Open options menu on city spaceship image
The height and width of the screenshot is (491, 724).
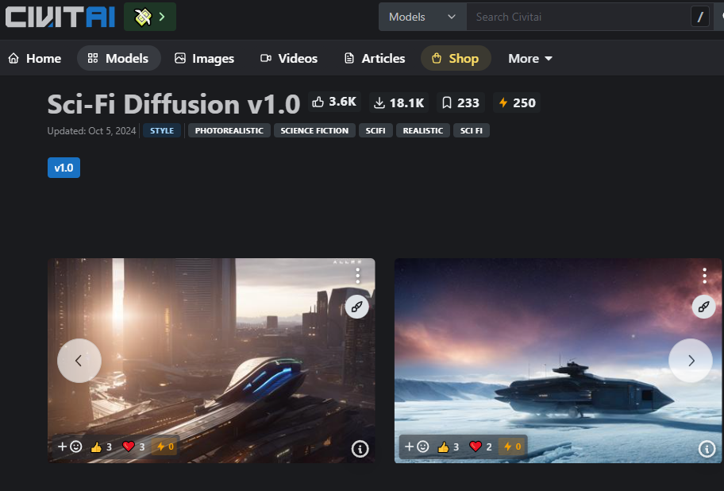point(357,276)
